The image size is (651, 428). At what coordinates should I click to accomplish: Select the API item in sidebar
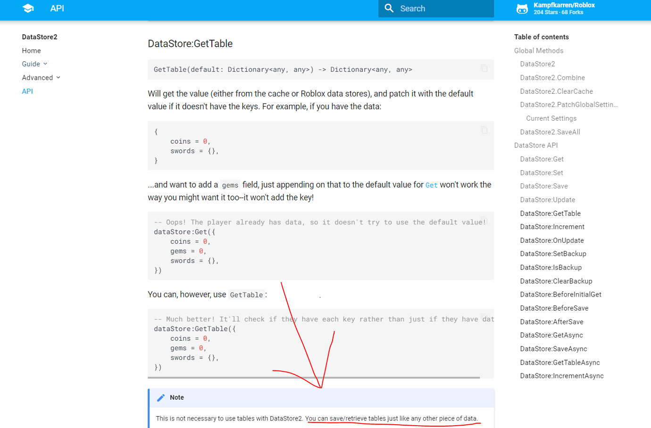(x=27, y=91)
